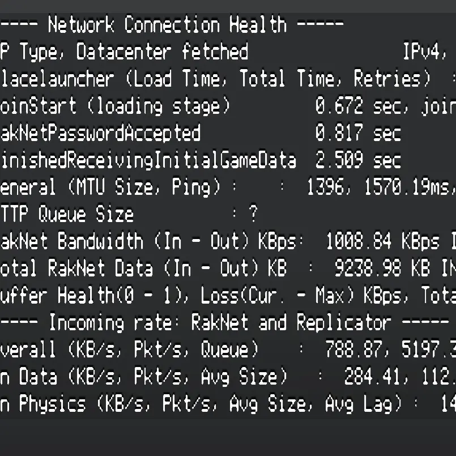
Task: Click the 9238.98 KB total data value
Action: (382, 268)
